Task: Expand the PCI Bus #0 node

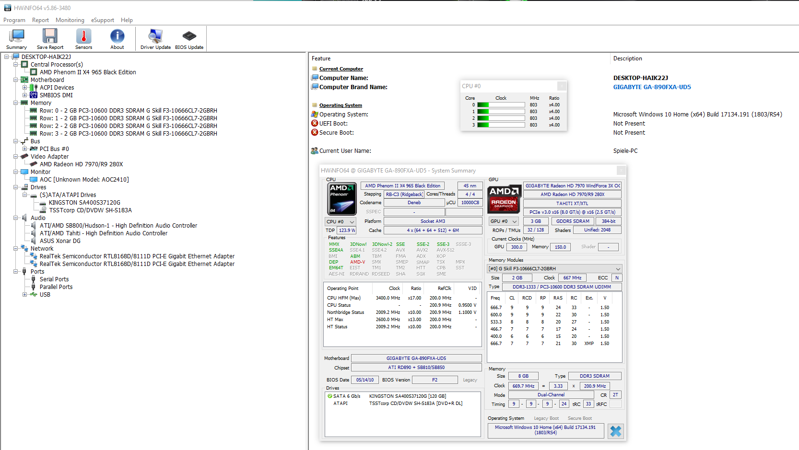Action: pyautogui.click(x=25, y=149)
